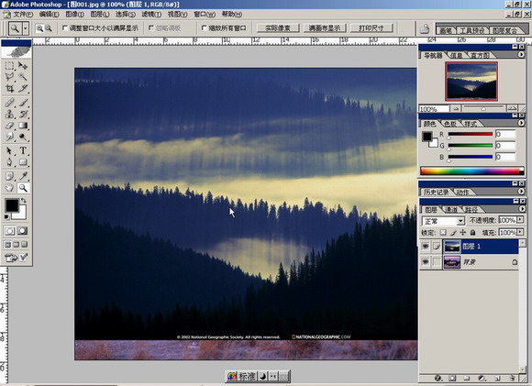Select the Dodge tool
Viewport: 532px width, 386px height.
point(23,137)
